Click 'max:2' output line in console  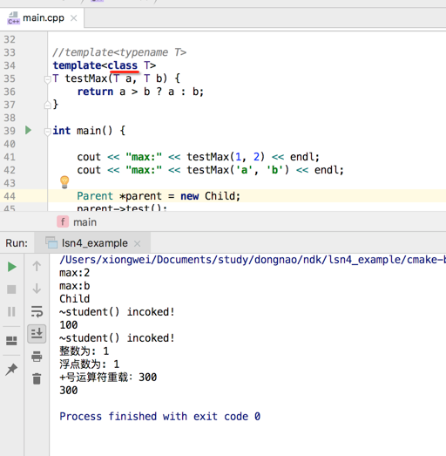(75, 273)
